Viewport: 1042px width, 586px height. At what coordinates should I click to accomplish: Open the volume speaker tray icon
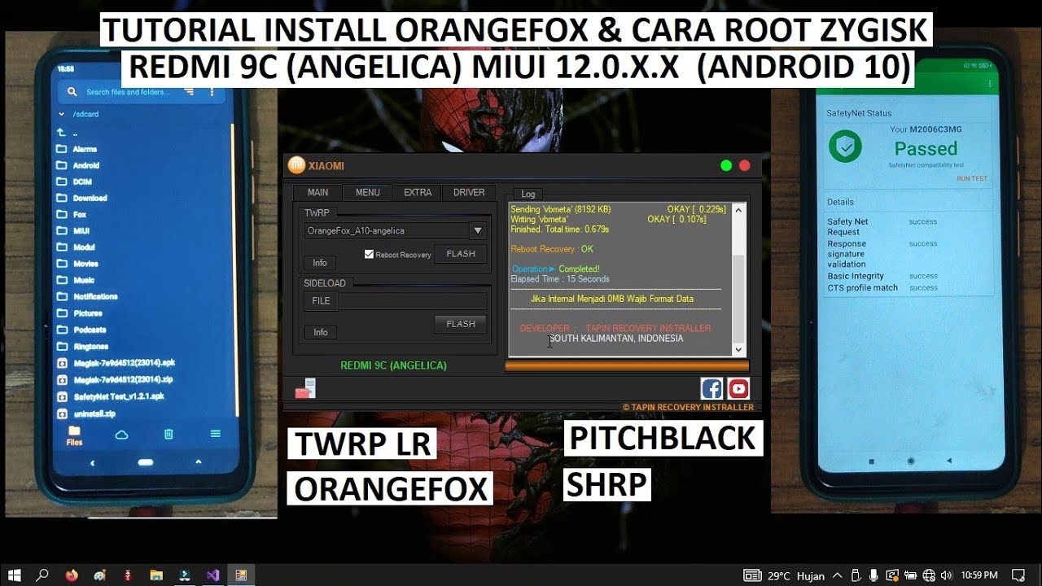(947, 575)
